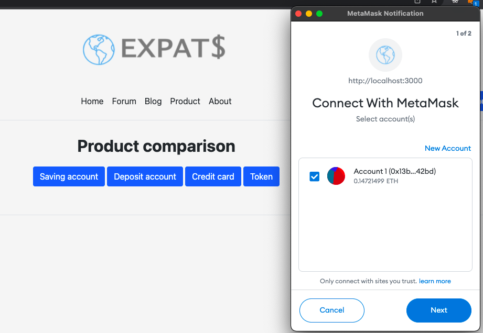The image size is (483, 333).
Task: Click the learn more link
Action: pos(435,281)
